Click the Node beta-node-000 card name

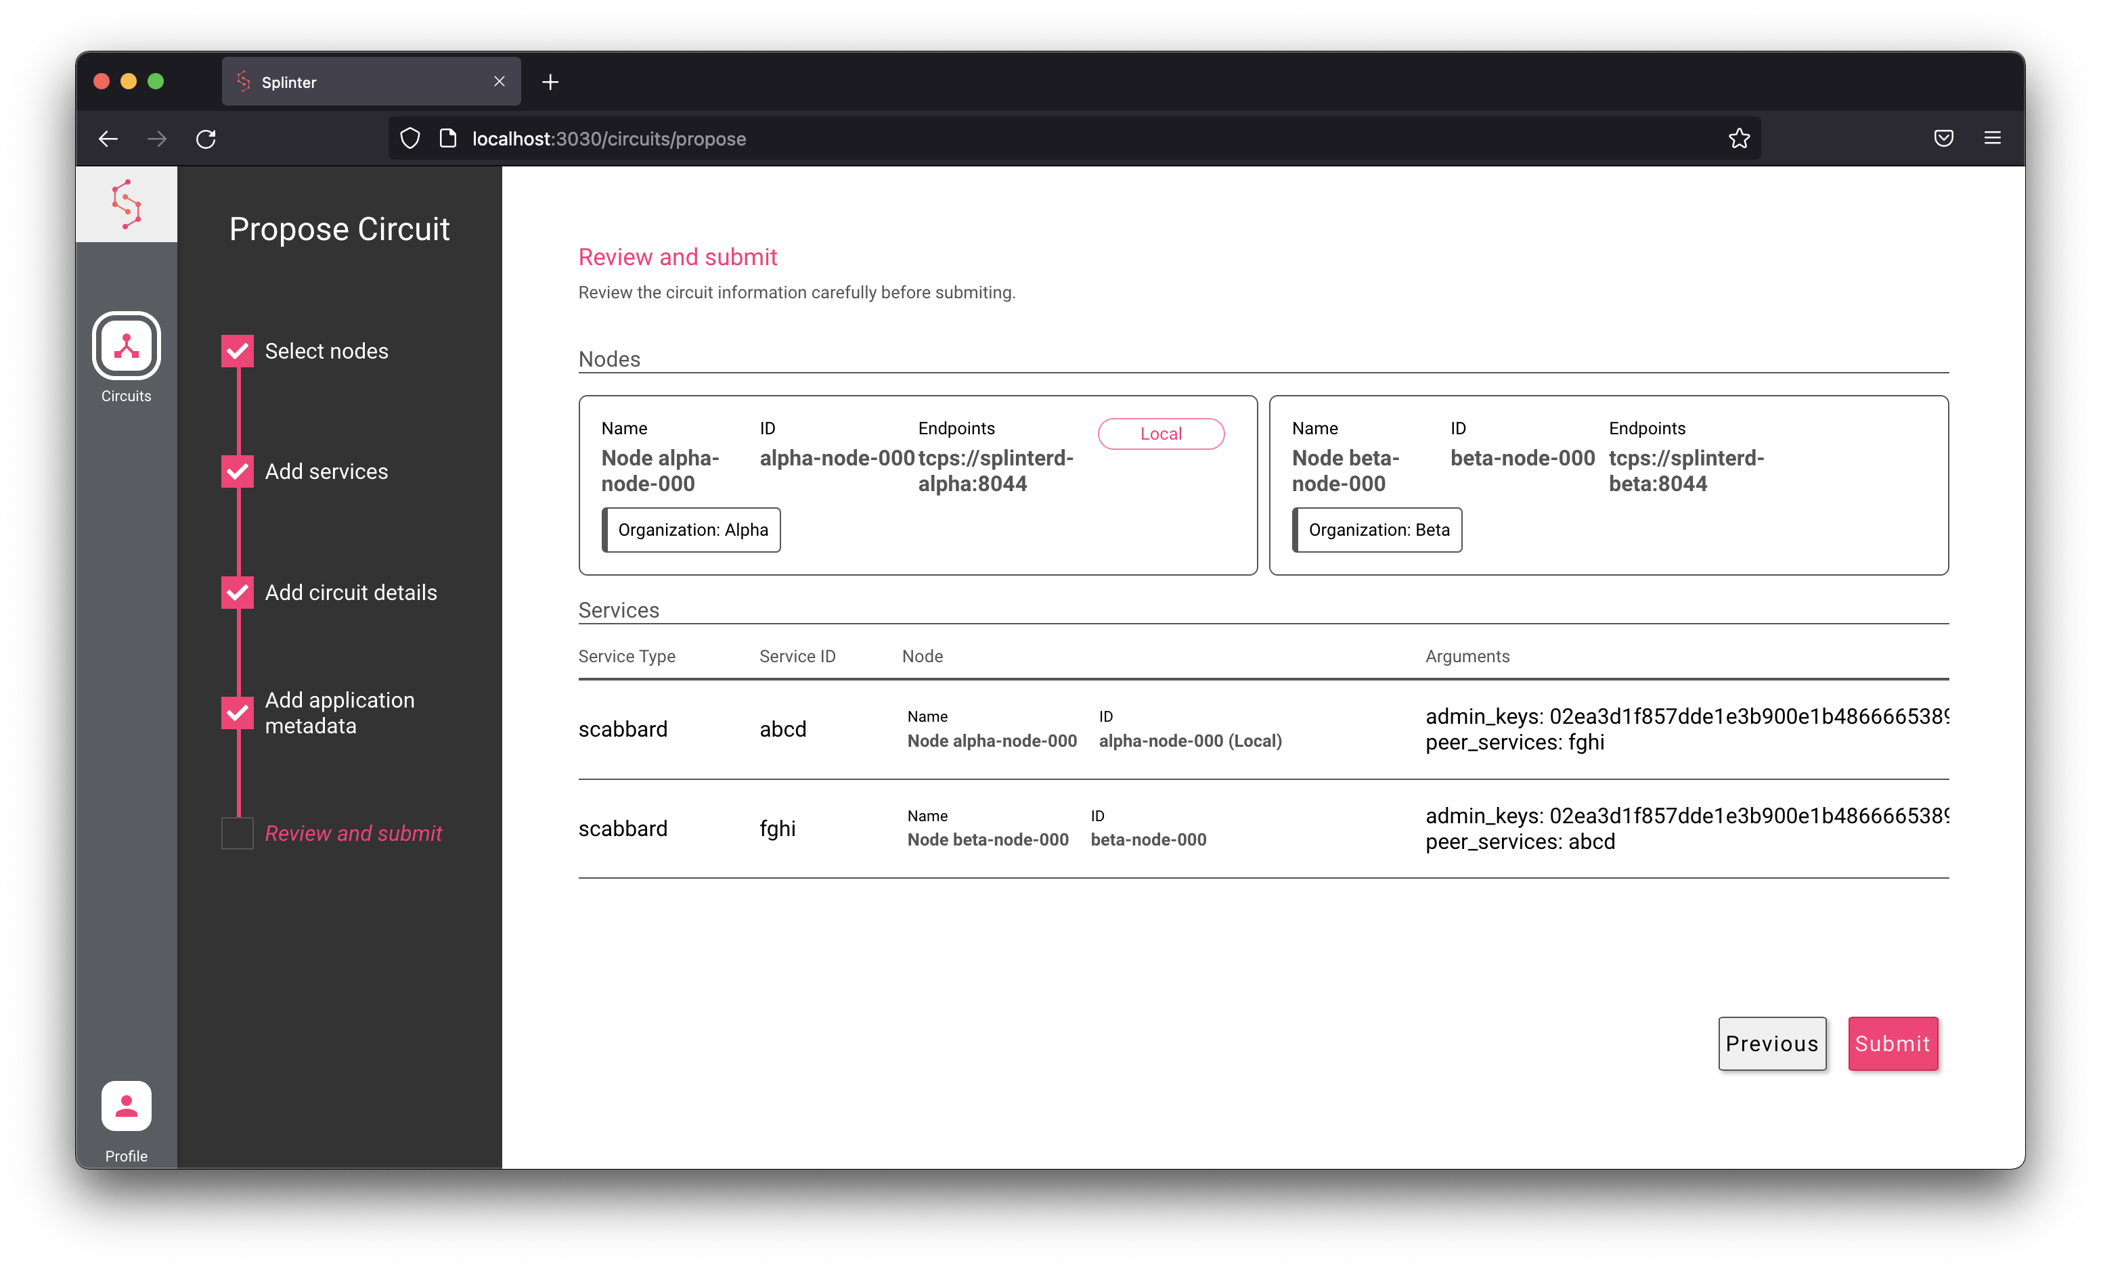[1346, 470]
